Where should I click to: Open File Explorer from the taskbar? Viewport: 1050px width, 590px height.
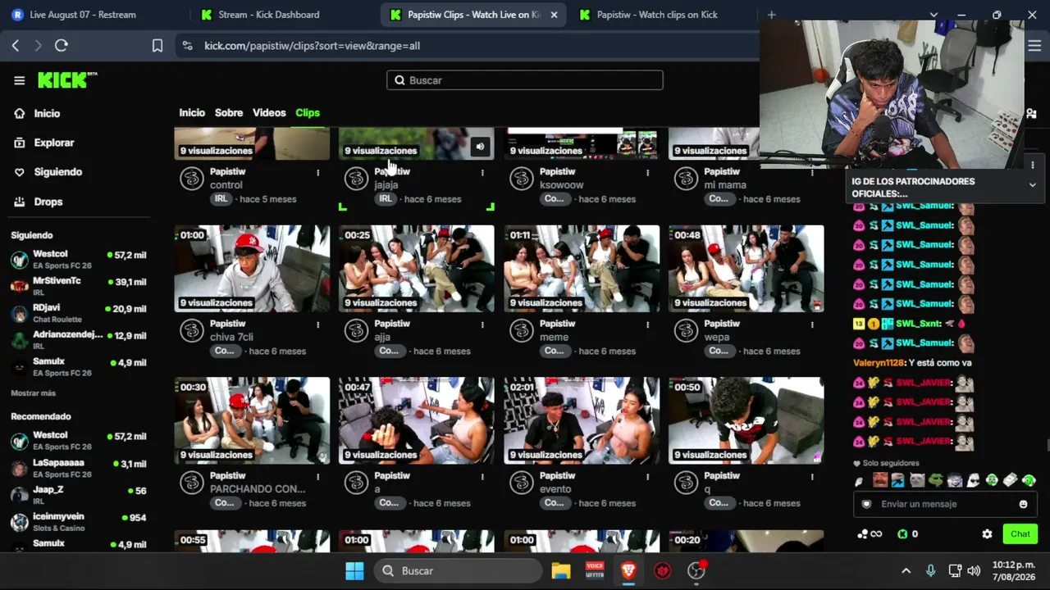(x=561, y=571)
